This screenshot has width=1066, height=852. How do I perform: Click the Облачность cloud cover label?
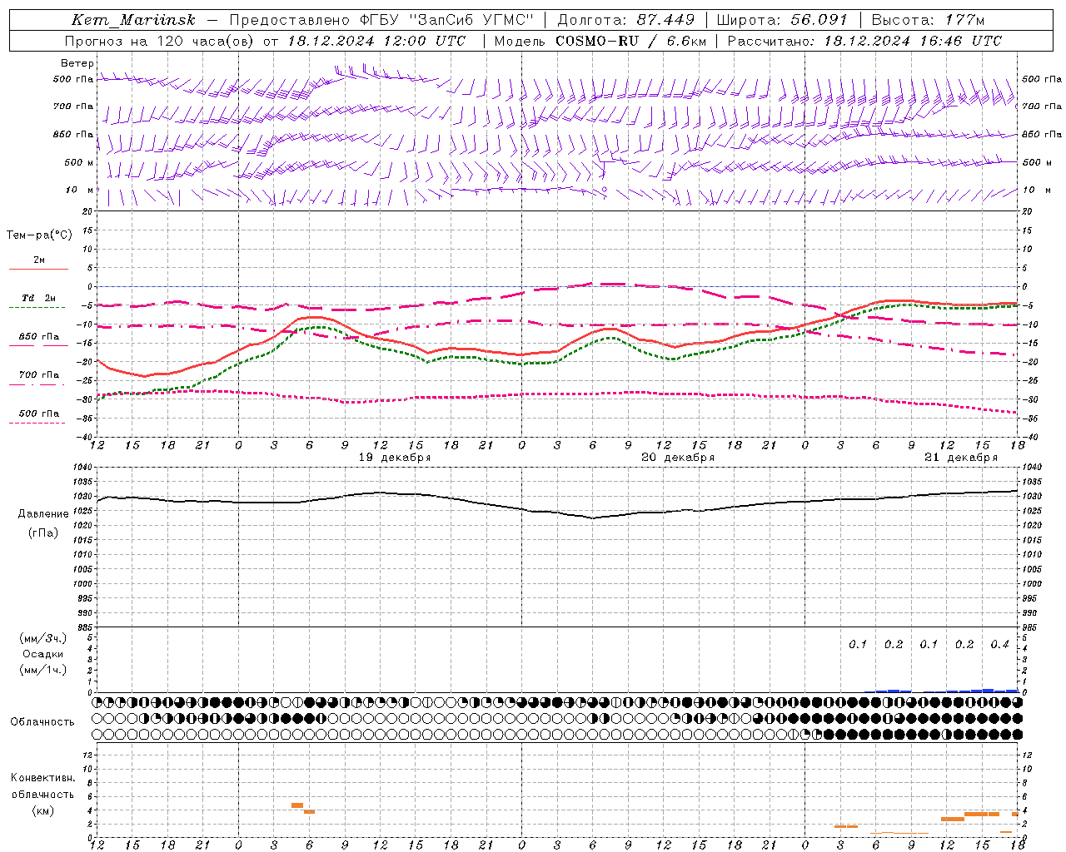click(x=42, y=721)
